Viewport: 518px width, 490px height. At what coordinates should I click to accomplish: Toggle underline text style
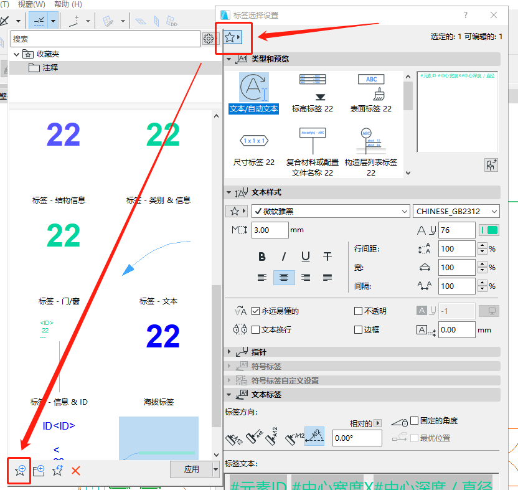(306, 257)
